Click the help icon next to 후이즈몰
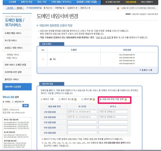Image resolution: width=161 pixels, height=151 pixels. pos(94,99)
